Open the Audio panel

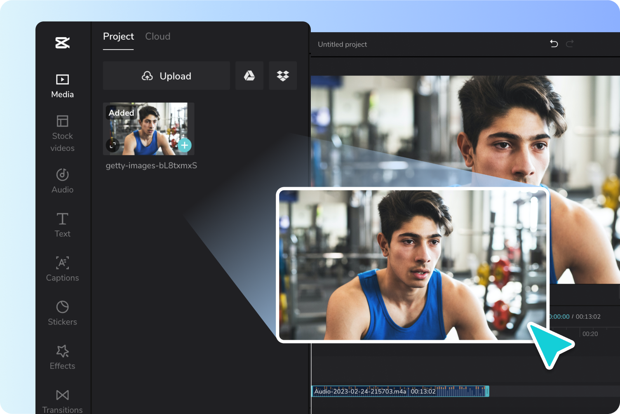click(62, 181)
